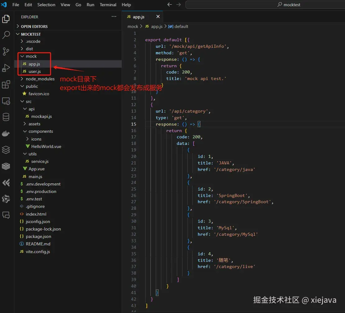Open the Selection menu
This screenshot has width=345, height=313.
(46, 5)
